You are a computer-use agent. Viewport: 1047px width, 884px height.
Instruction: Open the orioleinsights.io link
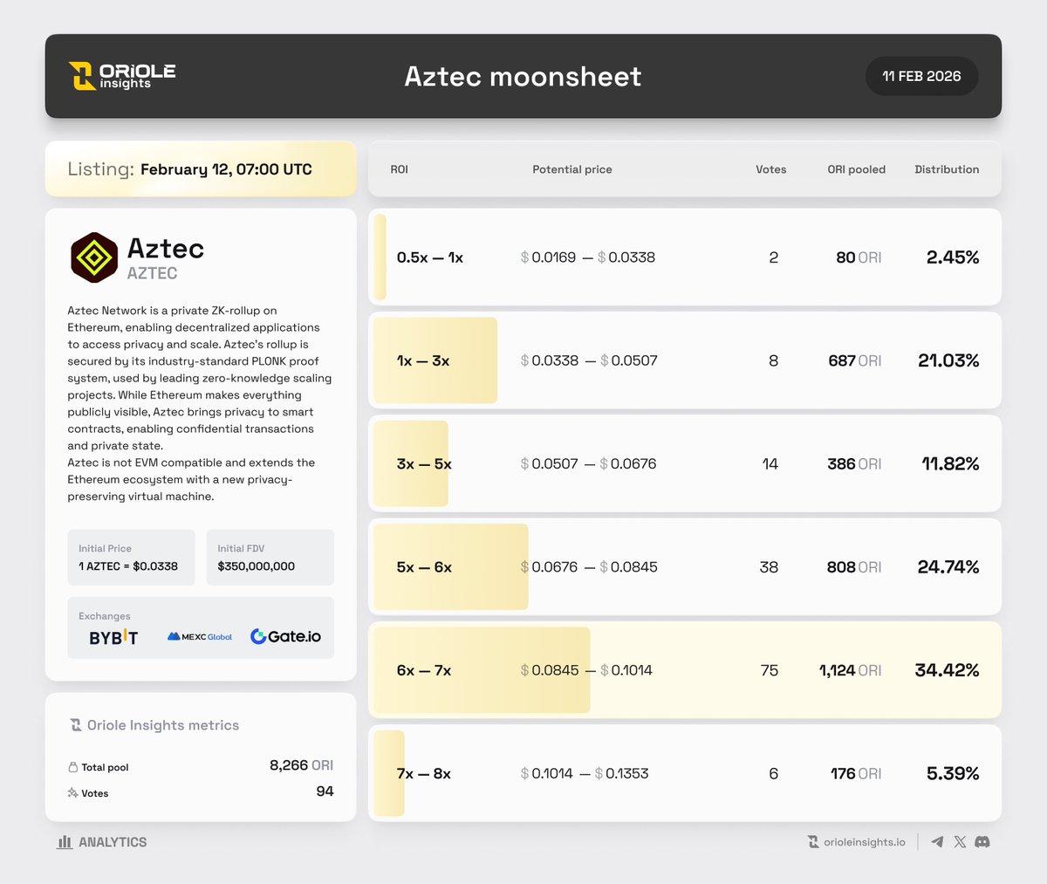click(857, 842)
